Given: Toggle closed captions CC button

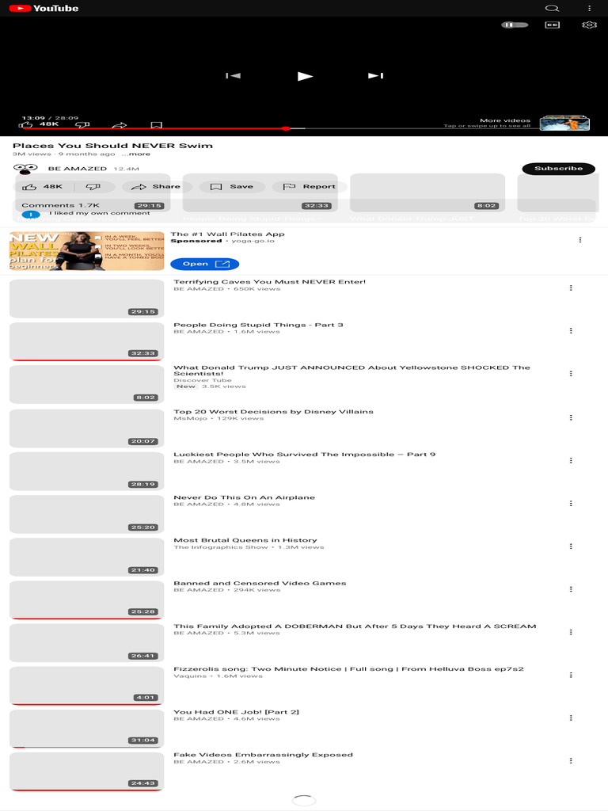Looking at the screenshot, I should (x=552, y=25).
